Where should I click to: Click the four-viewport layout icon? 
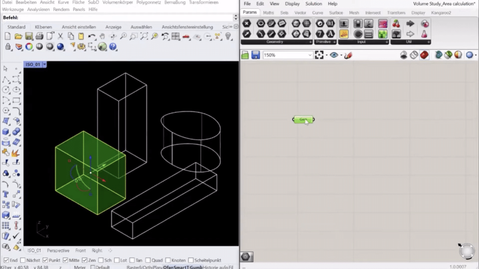[x=176, y=36]
